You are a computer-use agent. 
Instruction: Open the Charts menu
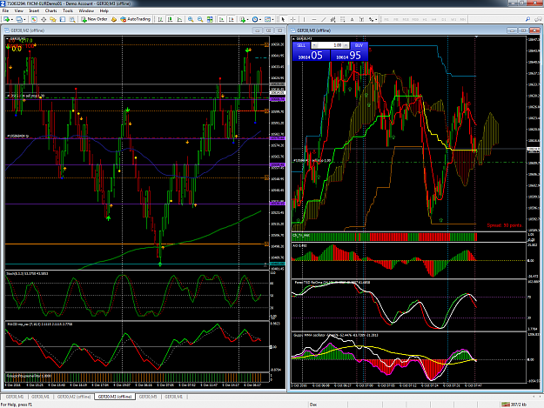pyautogui.click(x=51, y=10)
